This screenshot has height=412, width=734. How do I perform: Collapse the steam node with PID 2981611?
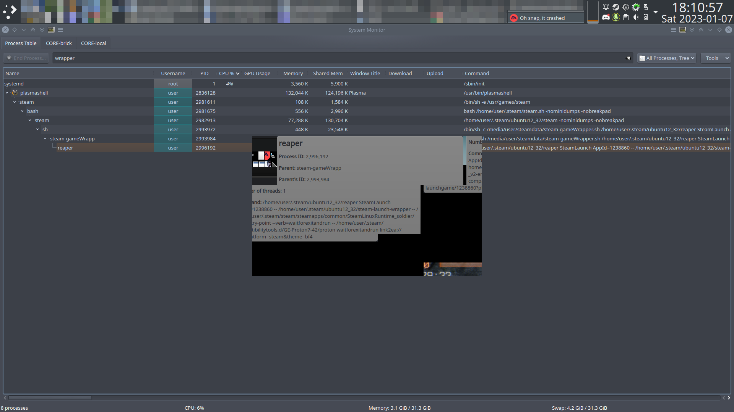coord(15,102)
